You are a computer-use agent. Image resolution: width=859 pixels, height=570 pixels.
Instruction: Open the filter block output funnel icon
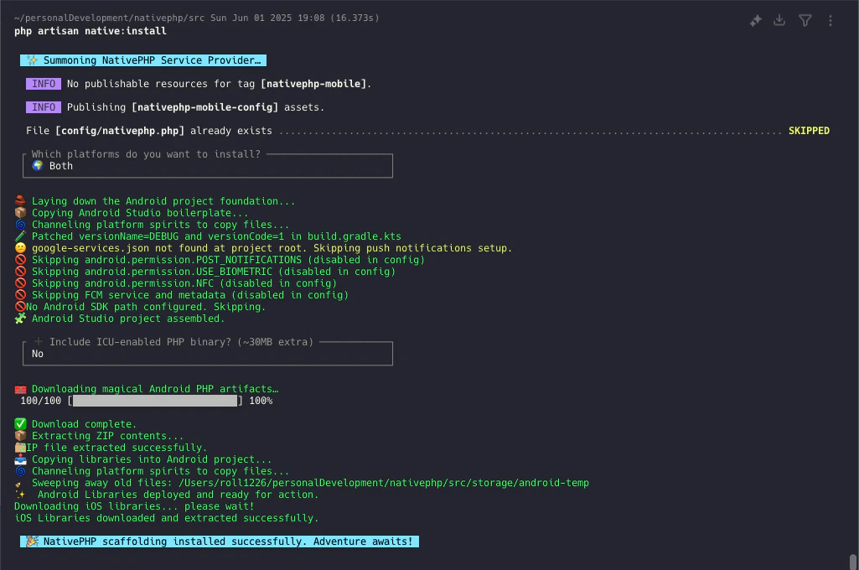(805, 21)
